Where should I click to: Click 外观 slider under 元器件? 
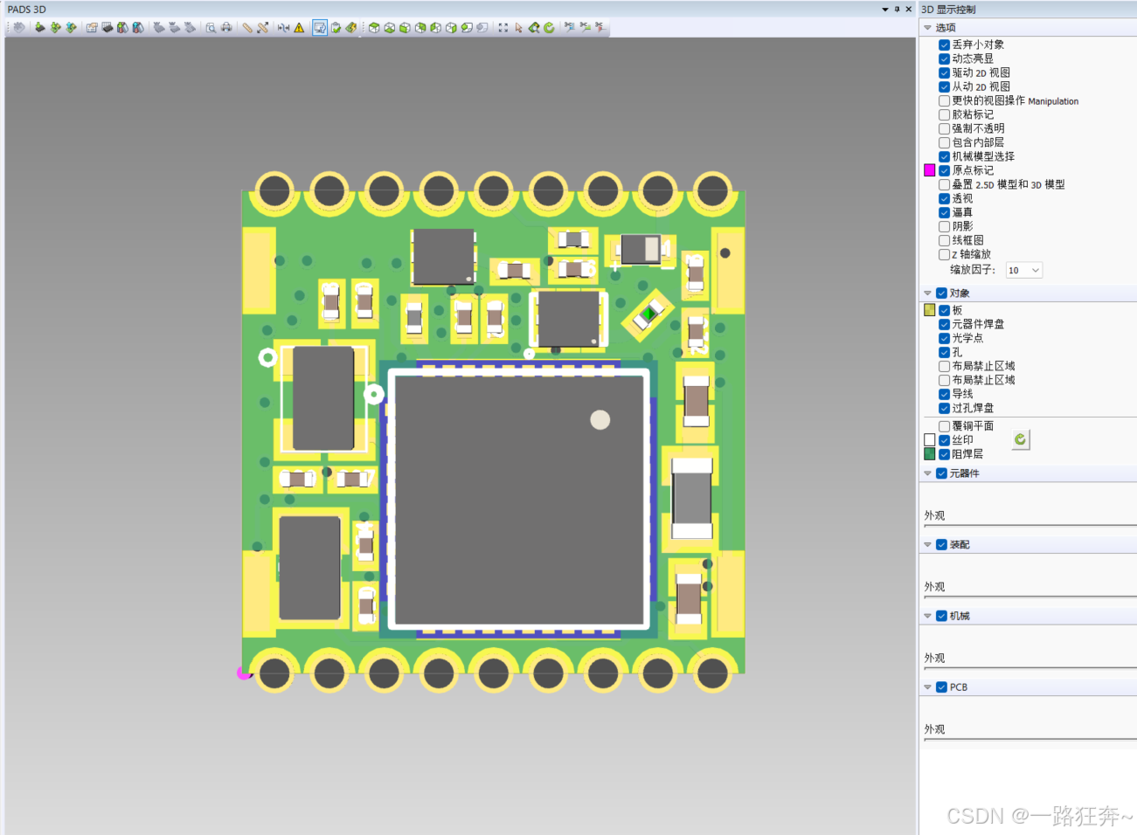[x=1030, y=526]
